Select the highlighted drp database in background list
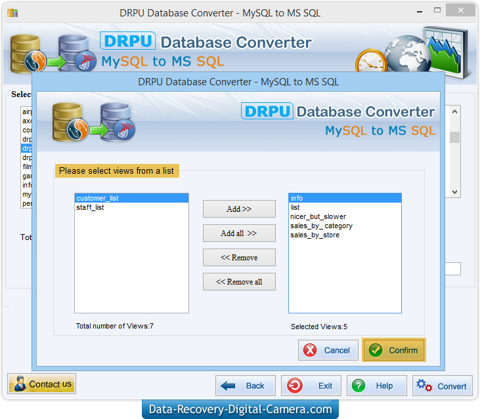Screen dimensions: 480x419 27,148
